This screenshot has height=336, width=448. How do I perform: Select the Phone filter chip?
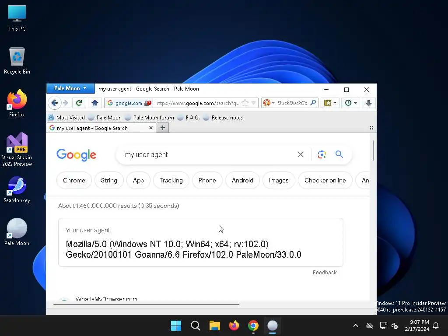(207, 180)
